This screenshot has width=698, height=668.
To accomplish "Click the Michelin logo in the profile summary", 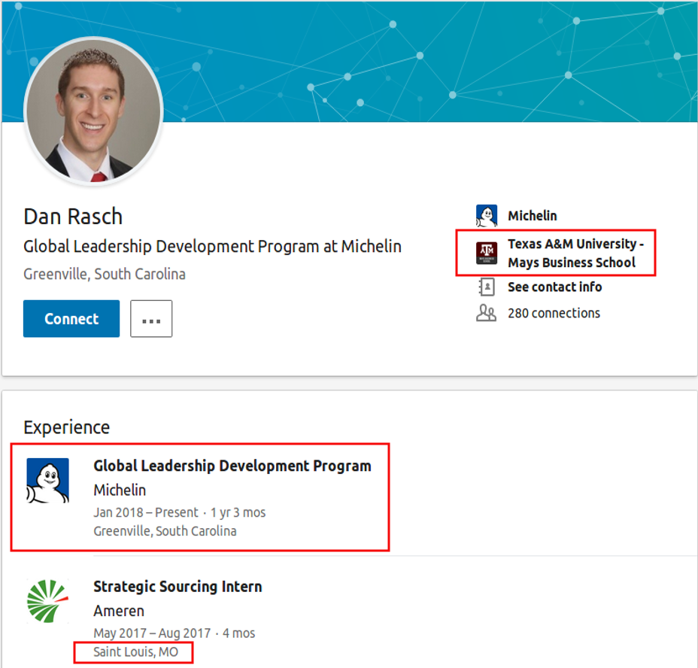I will tap(487, 216).
